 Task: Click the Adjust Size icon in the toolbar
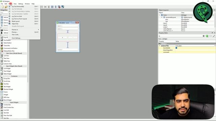click(63, 7)
